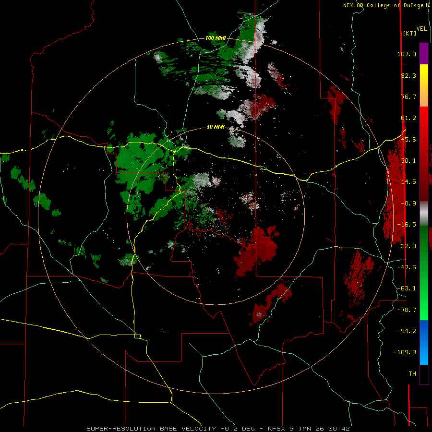Select the 76.7 value on velocity scale
432x432 pixels.
click(408, 96)
